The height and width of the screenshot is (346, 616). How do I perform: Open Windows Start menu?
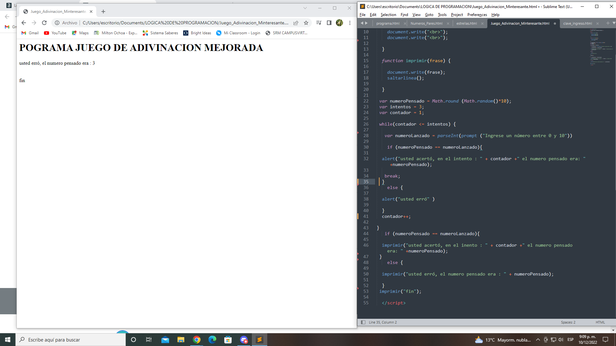(8, 340)
